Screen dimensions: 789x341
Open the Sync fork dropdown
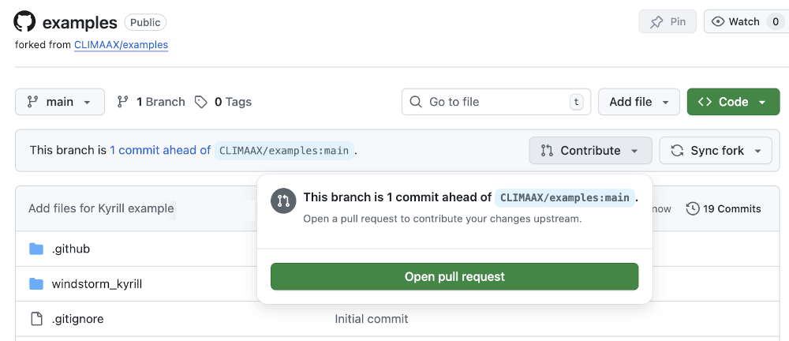[x=716, y=150]
